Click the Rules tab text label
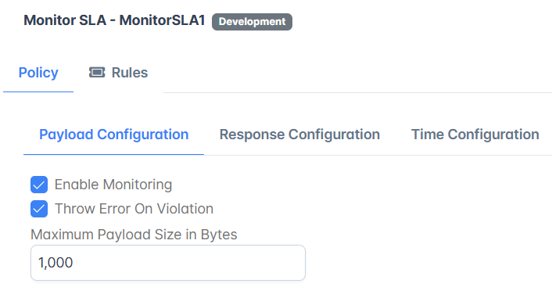The height and width of the screenshot is (305, 552). [130, 73]
